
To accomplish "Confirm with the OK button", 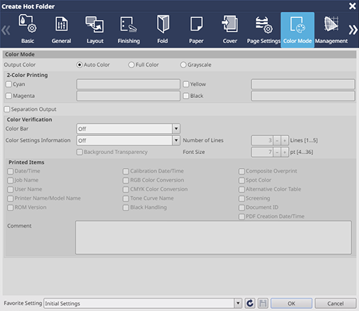I will point(292,303).
